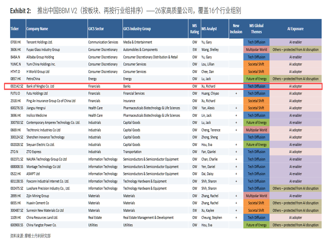Viewport: 328px width, 245px height.
Task: Click the Societal Shift cell for Yum China
Action: [256, 64]
